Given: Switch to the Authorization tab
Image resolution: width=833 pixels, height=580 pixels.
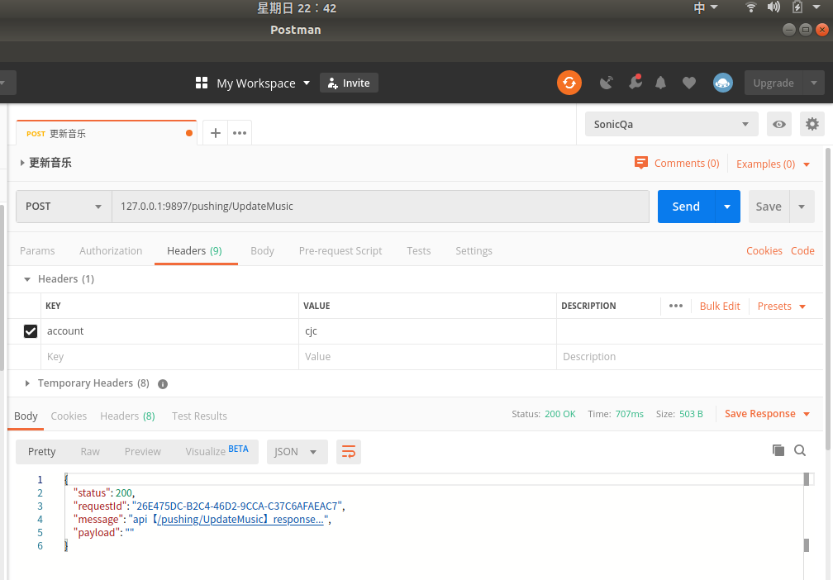Looking at the screenshot, I should coord(111,250).
